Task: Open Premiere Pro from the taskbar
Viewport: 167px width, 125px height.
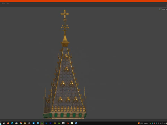Action: [50, 123]
